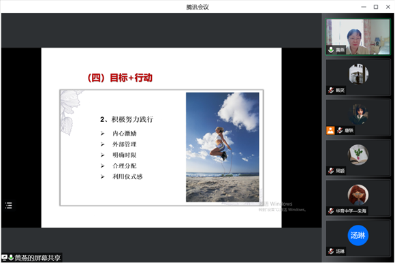Maximize the 腾讯会议 window
Viewport: 395px width, 263px height.
pyautogui.click(x=376, y=7)
